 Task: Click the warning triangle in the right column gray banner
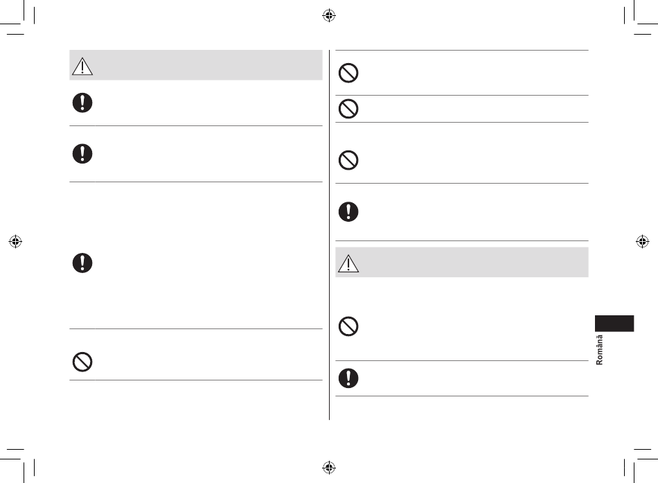[348, 263]
